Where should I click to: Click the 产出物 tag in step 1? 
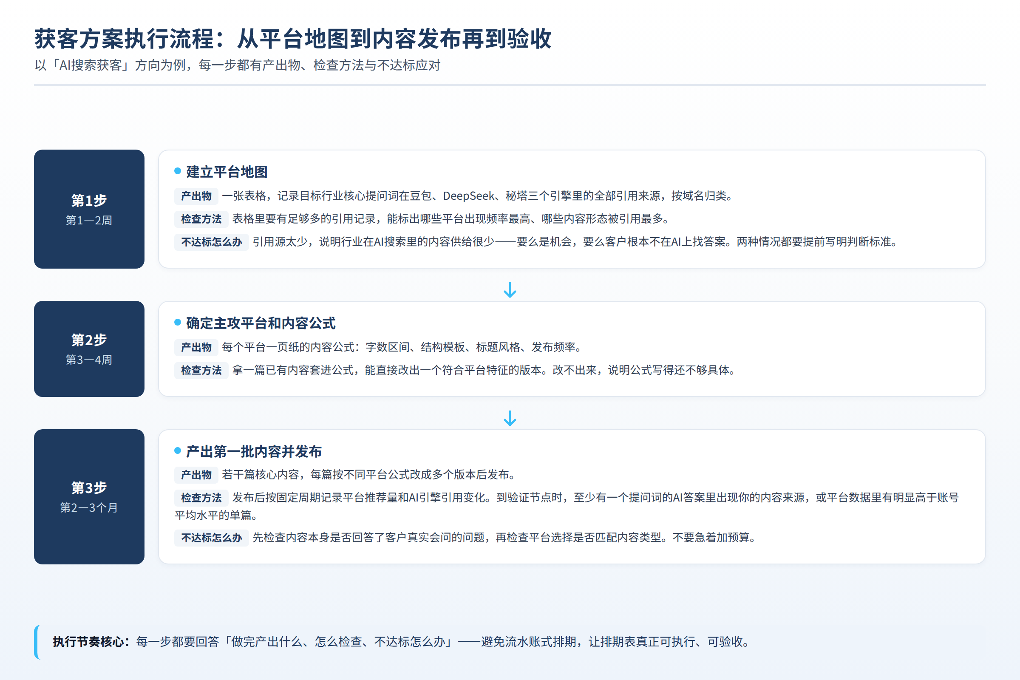(196, 196)
